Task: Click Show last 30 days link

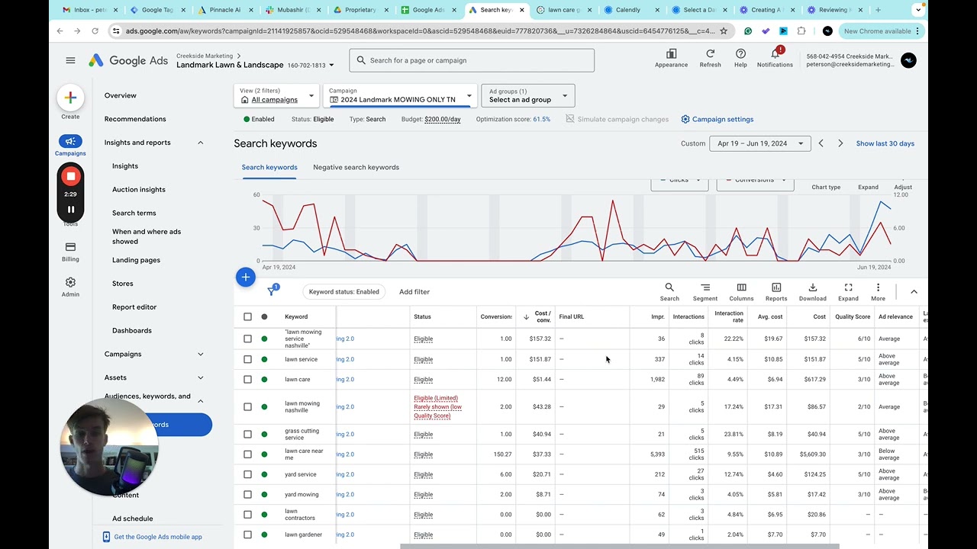Action: 885,143
